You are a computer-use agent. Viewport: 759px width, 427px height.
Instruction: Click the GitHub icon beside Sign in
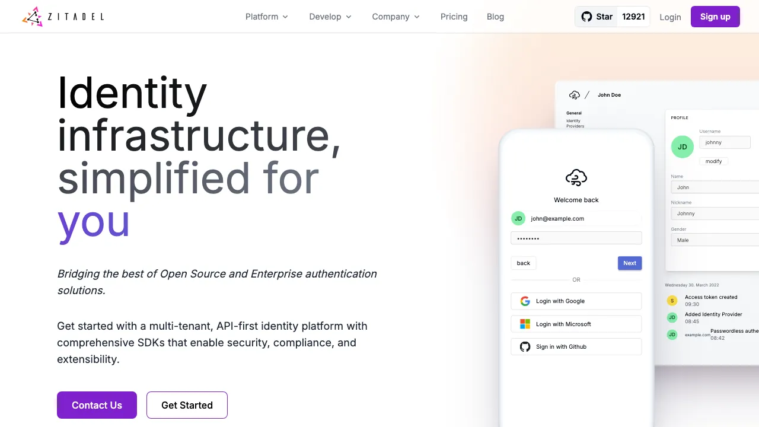[525, 347]
